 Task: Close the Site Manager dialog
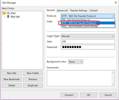116,3
